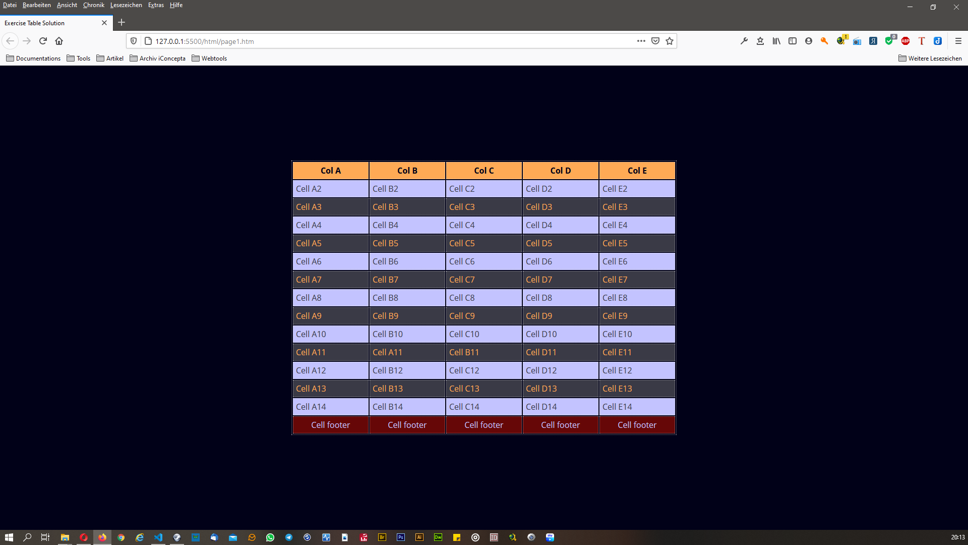
Task: Open Visual Studio Code from taskbar
Action: [158, 537]
